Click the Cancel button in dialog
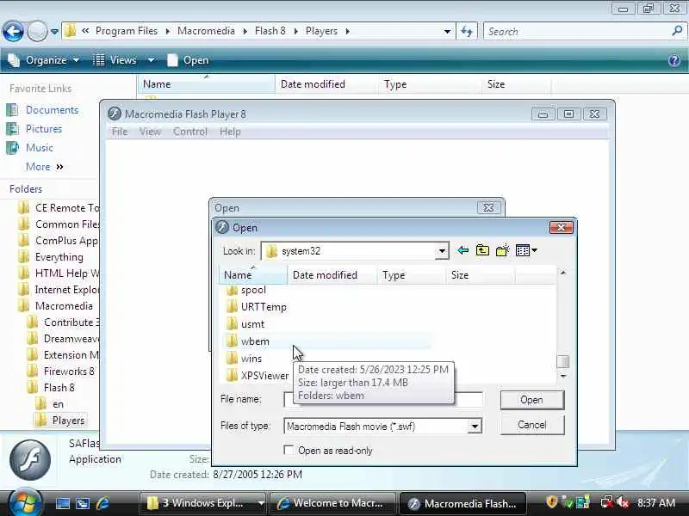The width and height of the screenshot is (689, 516). click(531, 425)
